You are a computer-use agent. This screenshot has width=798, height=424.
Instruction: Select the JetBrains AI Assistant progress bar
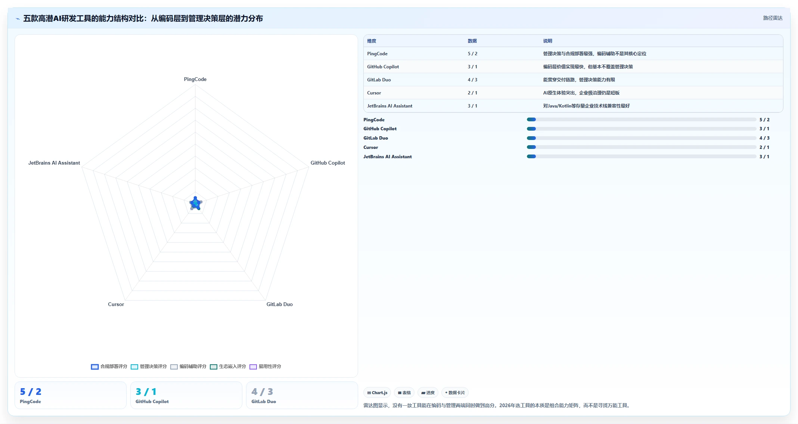[x=642, y=157]
